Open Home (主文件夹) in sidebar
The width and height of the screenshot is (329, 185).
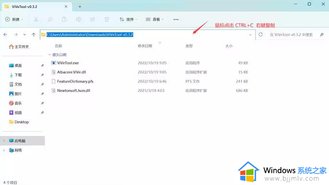point(19,47)
